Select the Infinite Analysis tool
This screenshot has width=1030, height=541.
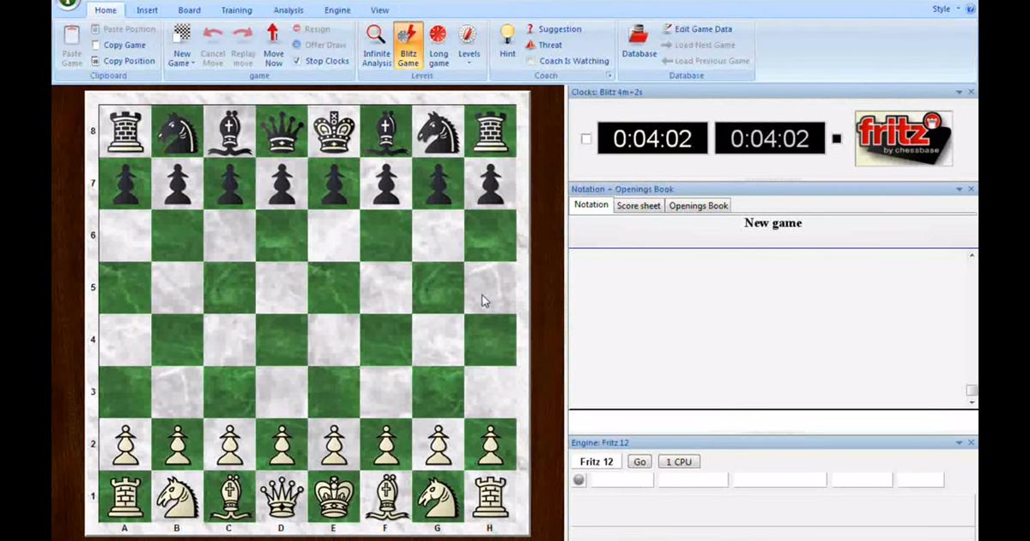click(376, 45)
